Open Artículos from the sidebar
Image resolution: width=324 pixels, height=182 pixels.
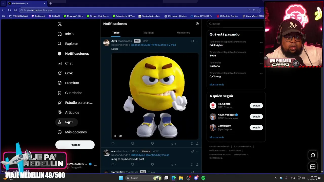68,112
